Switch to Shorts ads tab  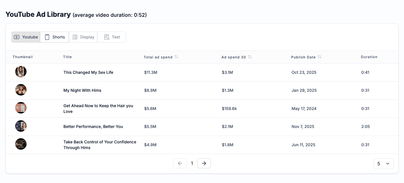pos(55,37)
